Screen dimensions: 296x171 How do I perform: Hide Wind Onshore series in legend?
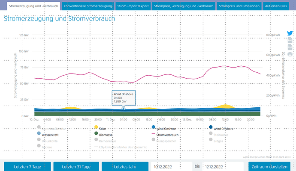pos(166,128)
